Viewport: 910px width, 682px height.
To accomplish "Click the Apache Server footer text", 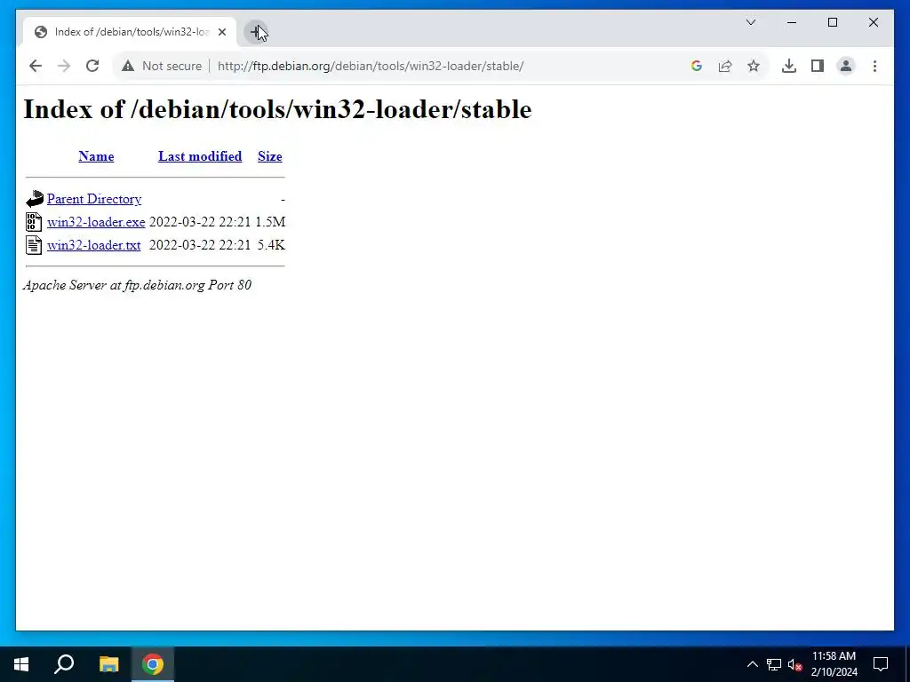I will click(137, 285).
